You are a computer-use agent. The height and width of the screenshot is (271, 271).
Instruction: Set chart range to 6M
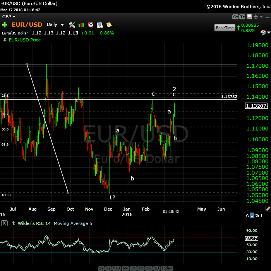(x=125, y=268)
